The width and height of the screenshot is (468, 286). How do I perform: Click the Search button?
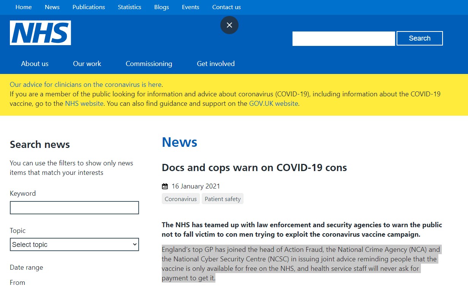[419, 38]
